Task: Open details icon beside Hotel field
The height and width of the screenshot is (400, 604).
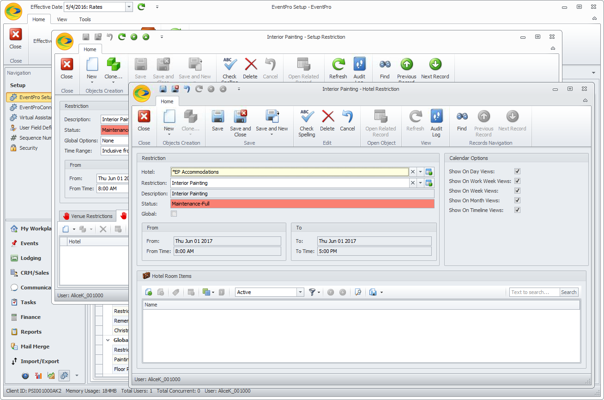Action: coord(429,172)
